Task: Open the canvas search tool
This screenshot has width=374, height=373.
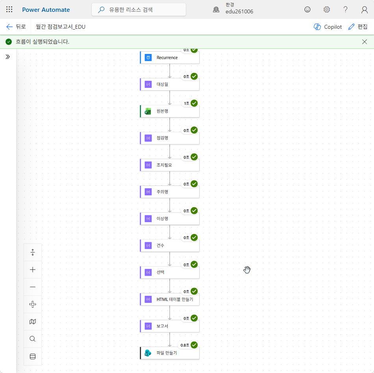Action: pos(33,339)
